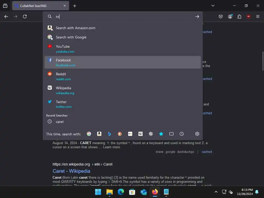Open a new tab with the plus button

tap(75, 6)
